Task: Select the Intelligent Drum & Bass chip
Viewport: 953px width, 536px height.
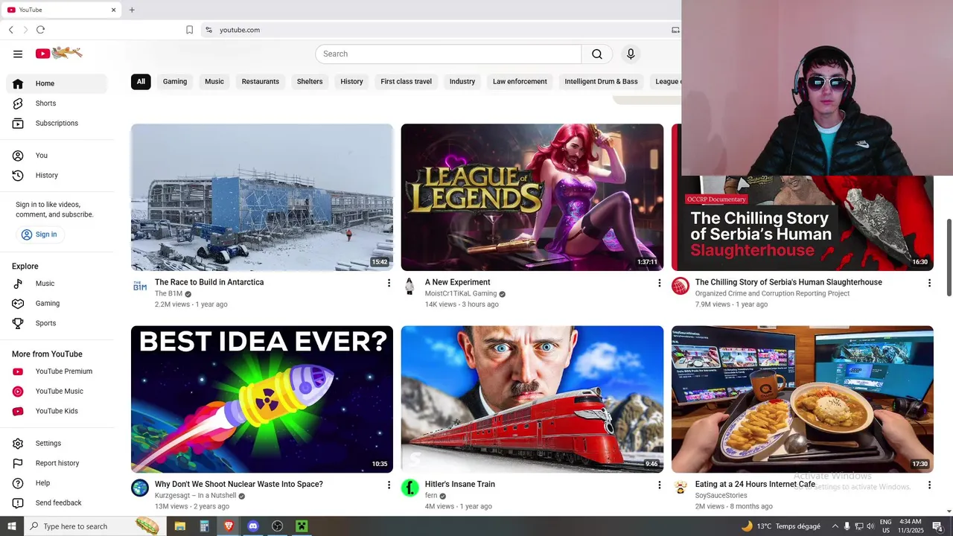Action: 601,81
